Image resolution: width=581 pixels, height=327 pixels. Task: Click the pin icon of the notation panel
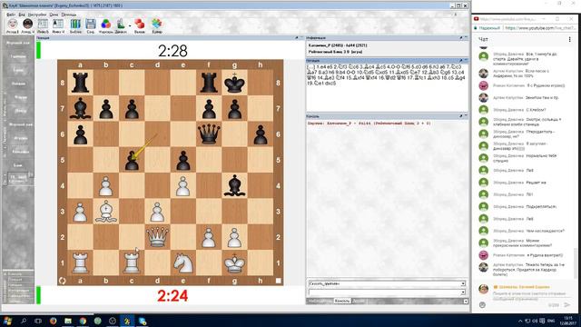tap(461, 61)
